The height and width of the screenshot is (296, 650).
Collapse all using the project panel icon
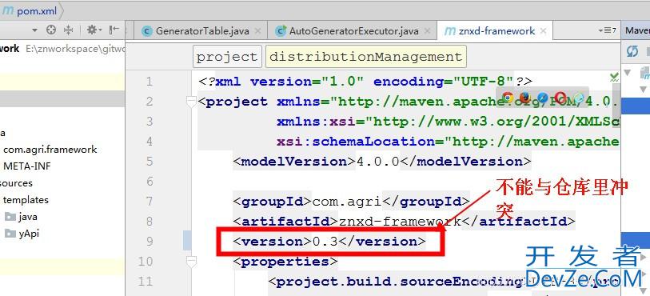(69, 30)
